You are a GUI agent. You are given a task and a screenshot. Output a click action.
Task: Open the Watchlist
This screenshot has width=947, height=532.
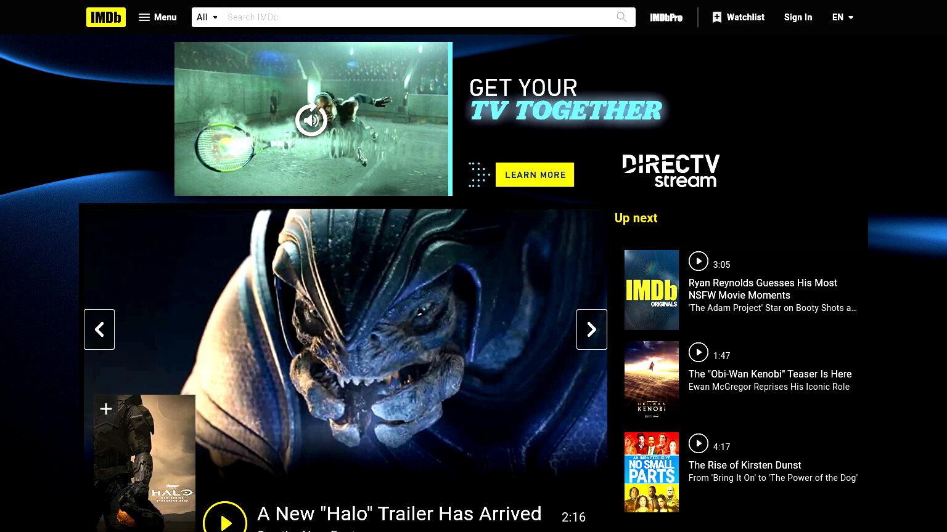pos(738,17)
